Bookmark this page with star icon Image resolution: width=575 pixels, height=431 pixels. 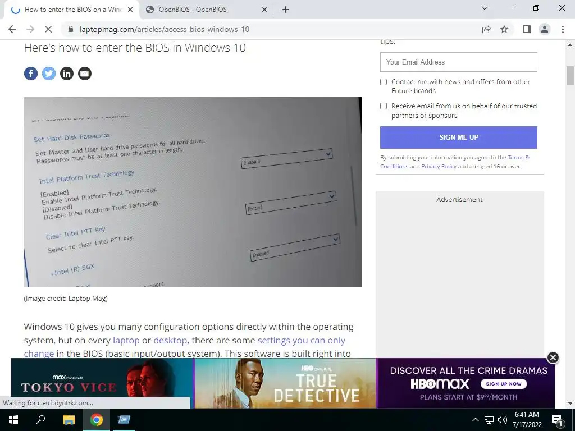[504, 29]
